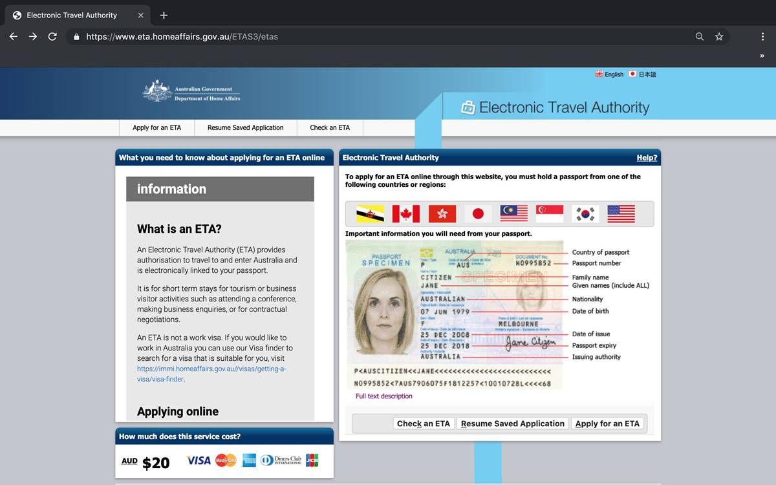This screenshot has width=776, height=485.
Task: Click the Apply for an ETA button
Action: pos(607,424)
